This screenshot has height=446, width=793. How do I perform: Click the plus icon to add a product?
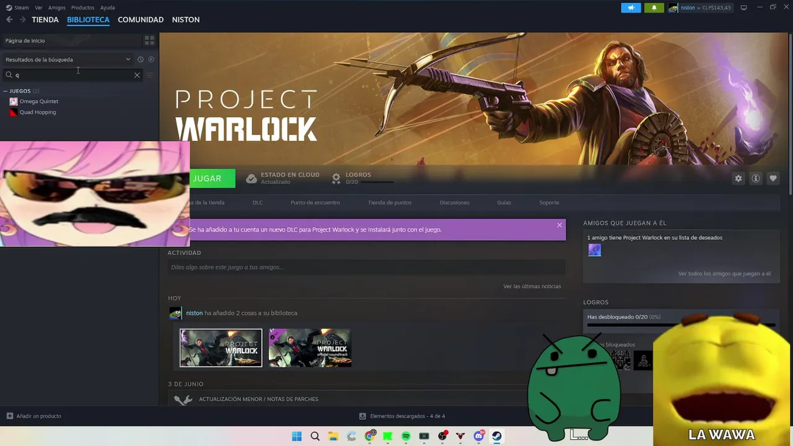(x=9, y=416)
